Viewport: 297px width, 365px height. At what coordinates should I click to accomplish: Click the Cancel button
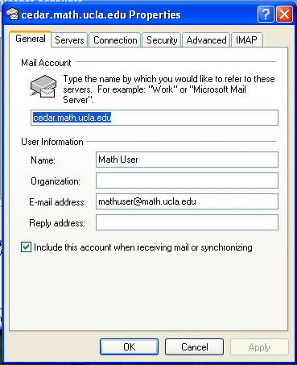194,347
